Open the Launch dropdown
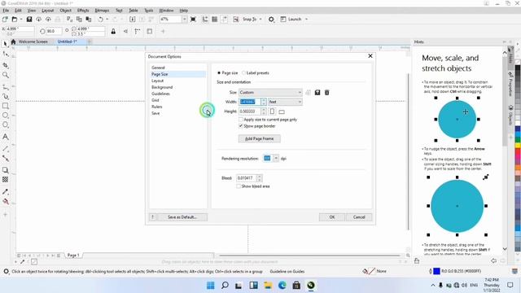 [x=306, y=20]
